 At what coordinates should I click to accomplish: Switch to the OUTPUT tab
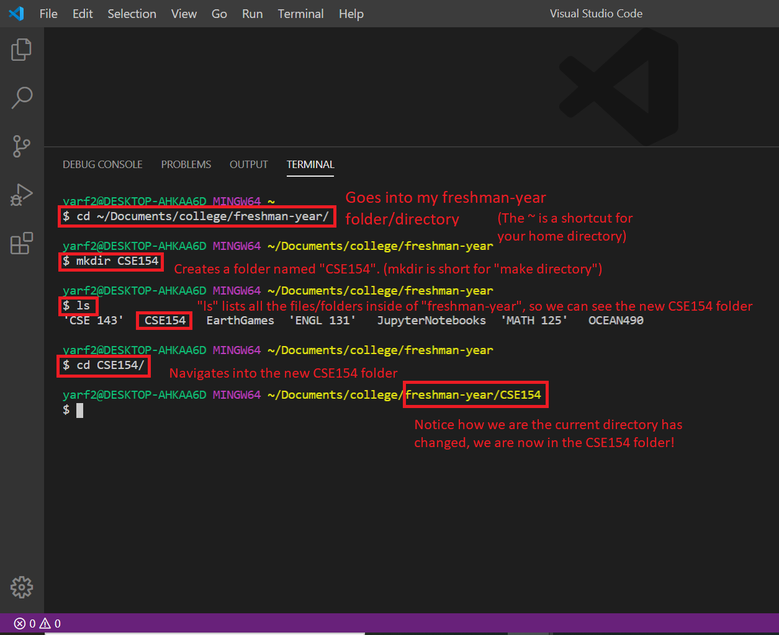pos(248,164)
